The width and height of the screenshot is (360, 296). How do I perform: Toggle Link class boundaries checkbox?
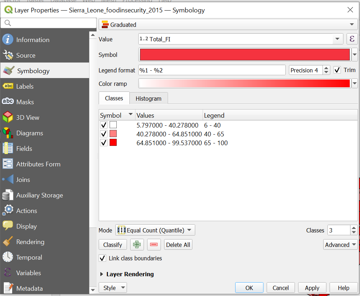pyautogui.click(x=103, y=258)
